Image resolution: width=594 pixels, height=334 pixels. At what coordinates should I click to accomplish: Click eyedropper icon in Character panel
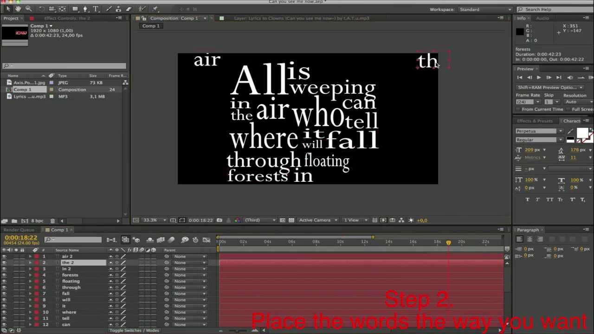point(570,132)
